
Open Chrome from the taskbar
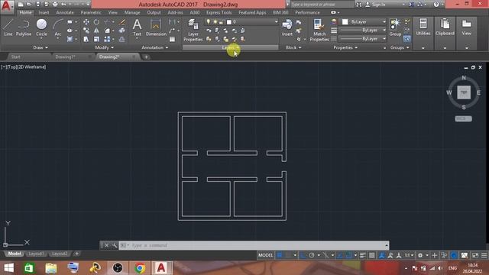pyautogui.click(x=140, y=268)
